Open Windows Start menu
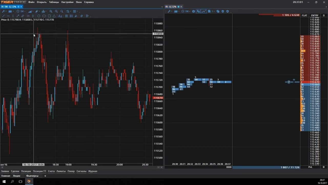This screenshot has height=185, width=328. click(4, 181)
